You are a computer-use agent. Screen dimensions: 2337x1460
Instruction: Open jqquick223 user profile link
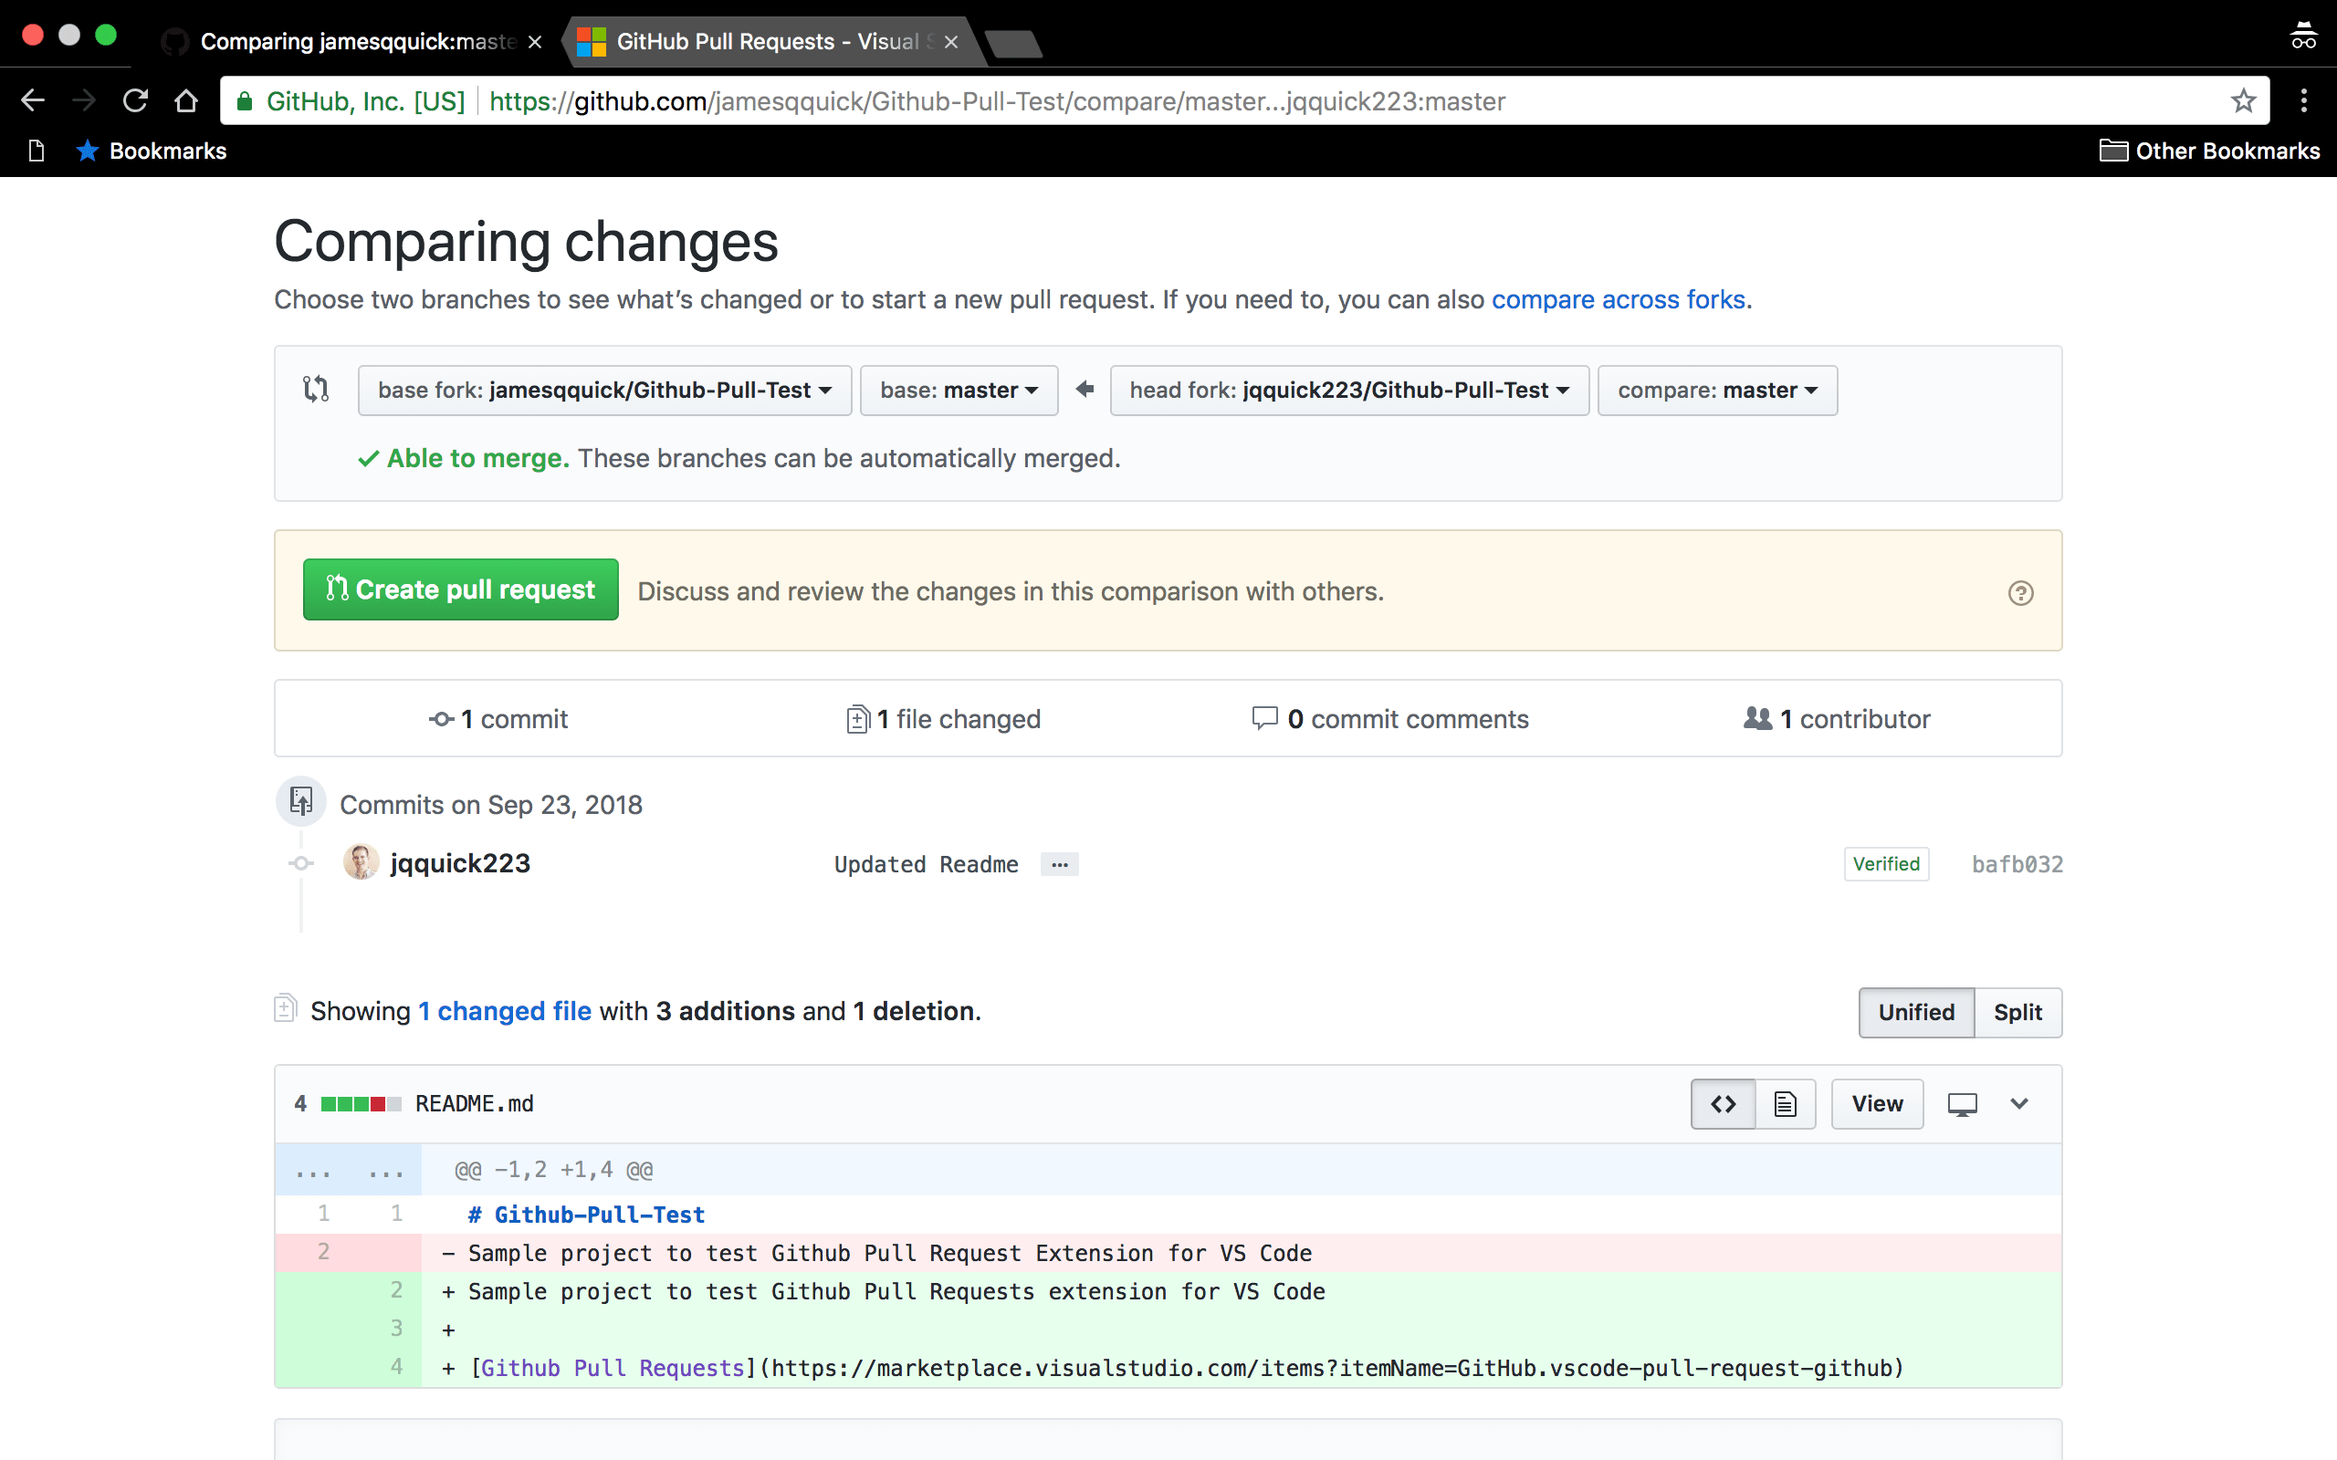pyautogui.click(x=461, y=862)
